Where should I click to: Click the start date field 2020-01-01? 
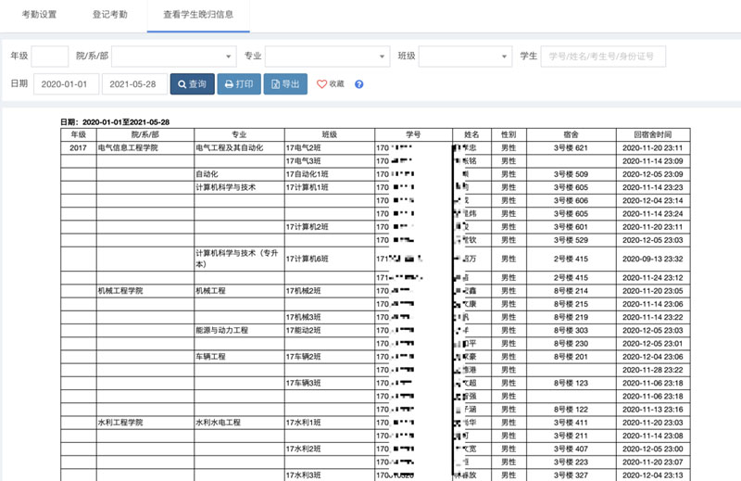tap(66, 84)
